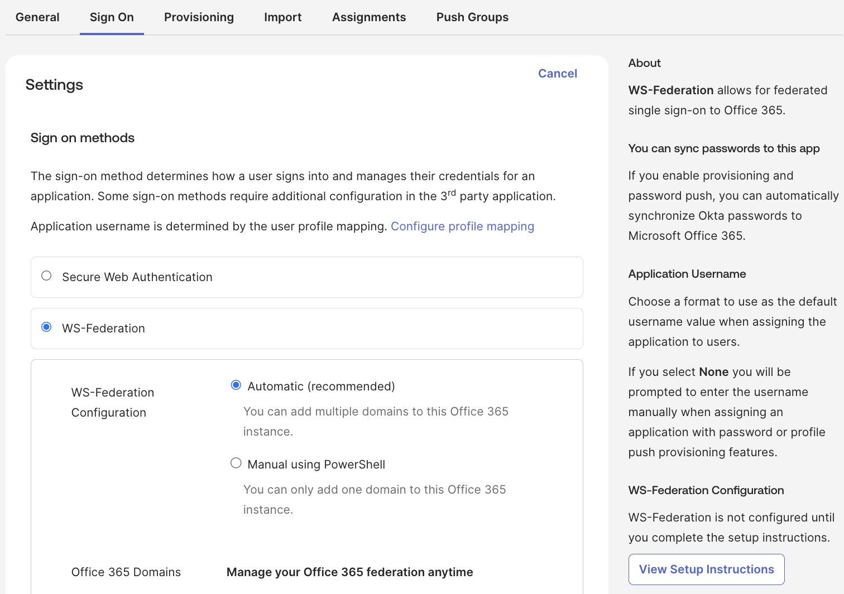The image size is (844, 594).
Task: Enable Automatic (recommended) configuration option
Action: coord(236,385)
